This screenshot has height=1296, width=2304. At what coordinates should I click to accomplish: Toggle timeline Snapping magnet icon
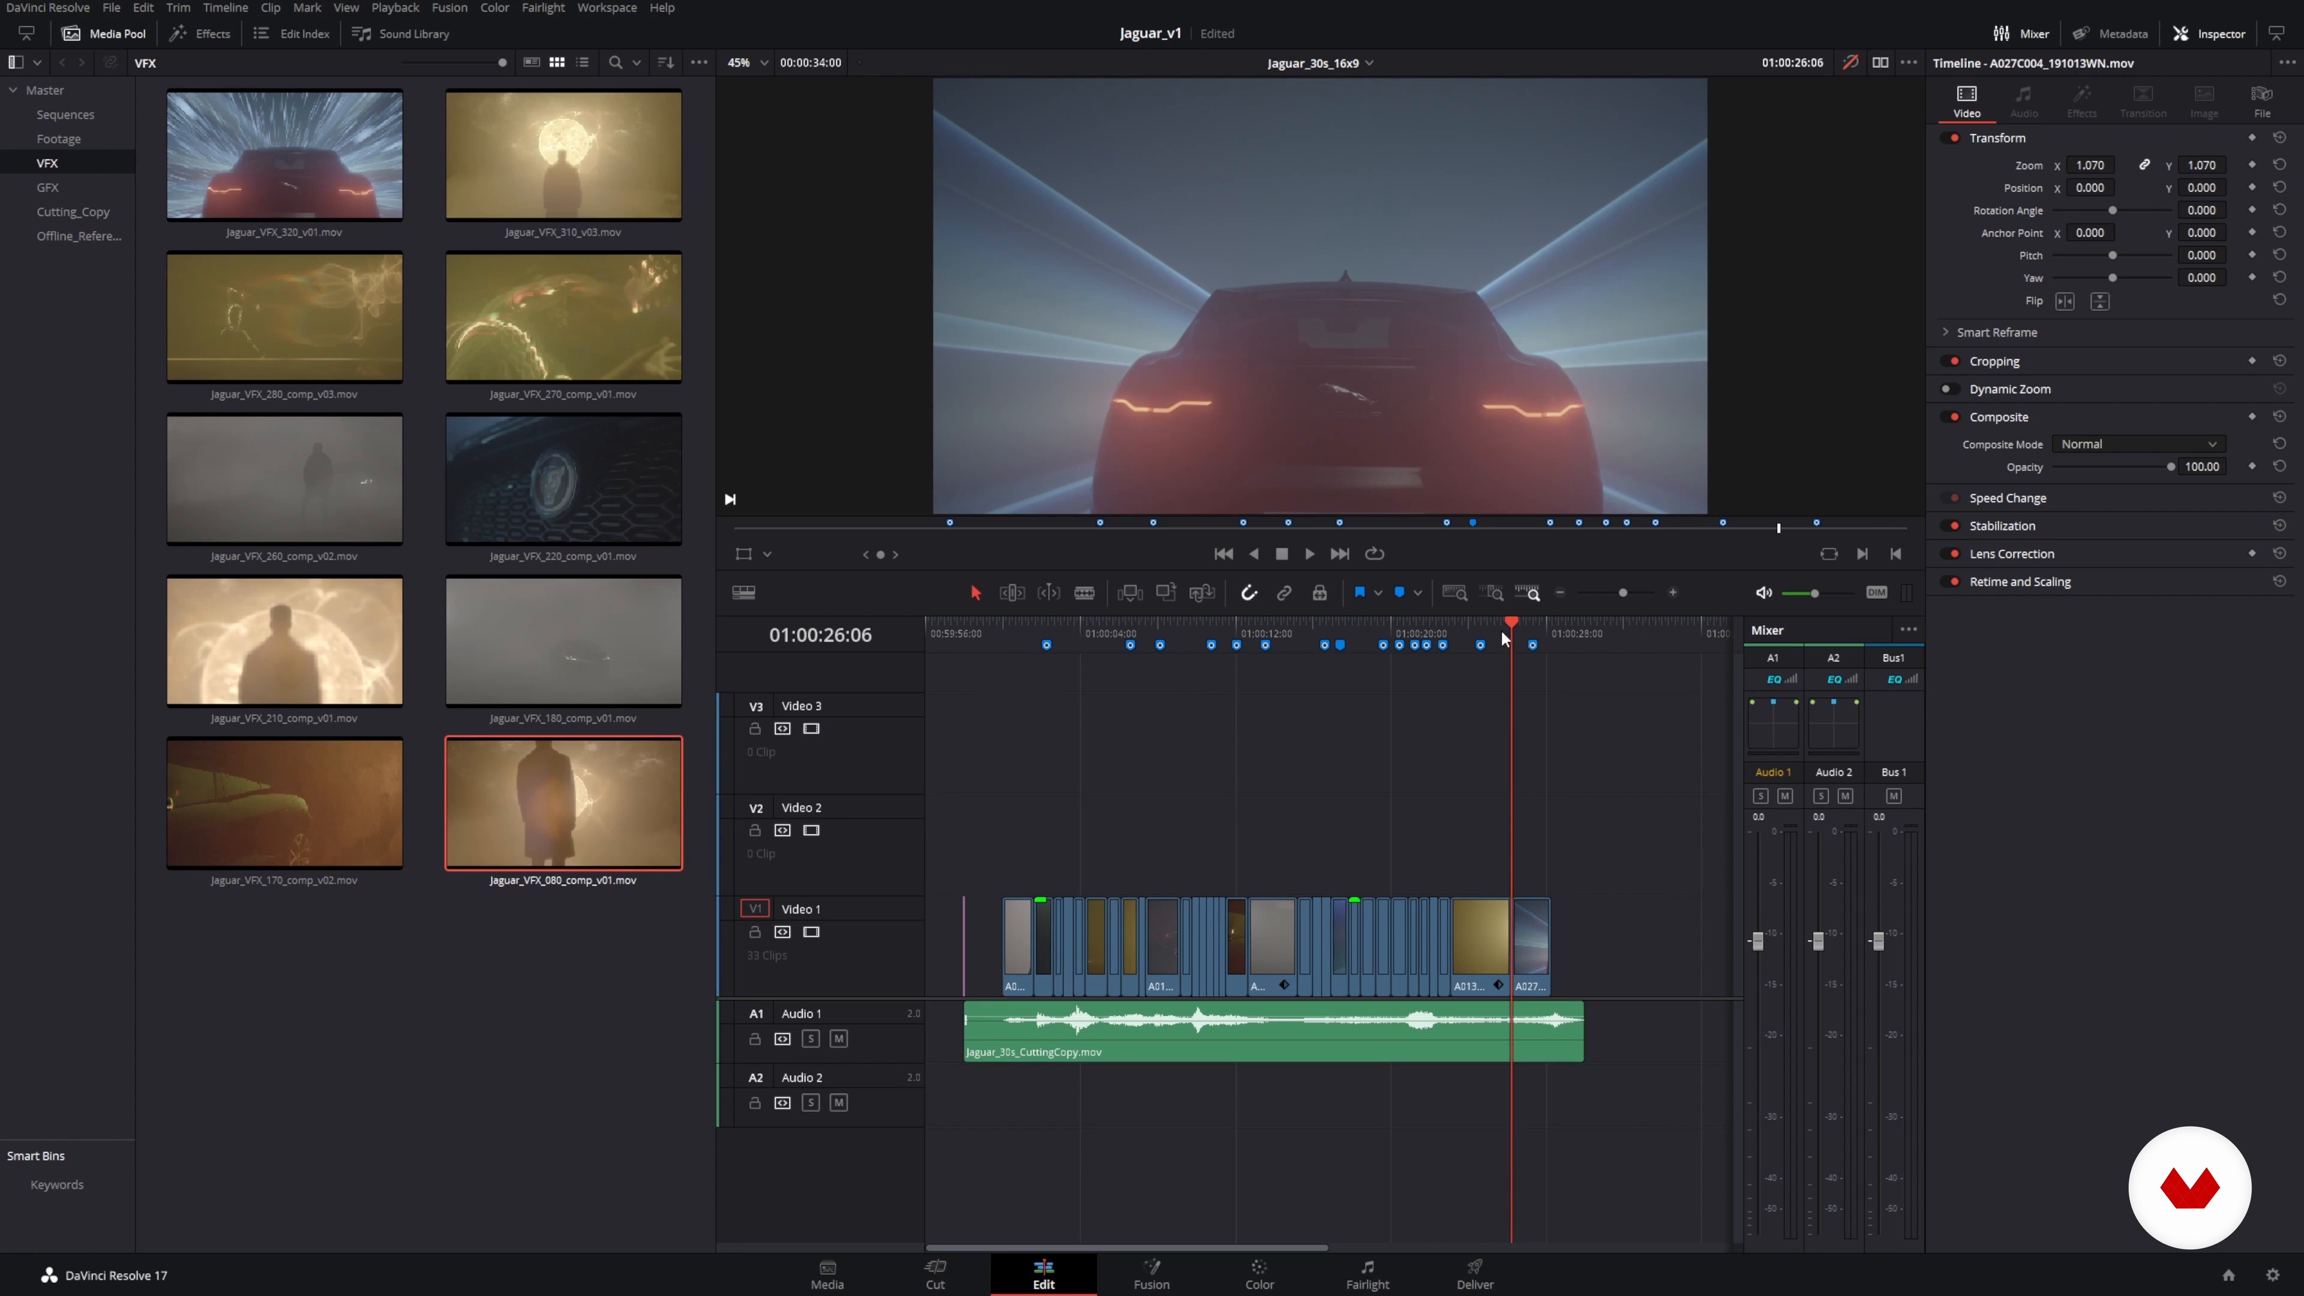[x=1249, y=593]
